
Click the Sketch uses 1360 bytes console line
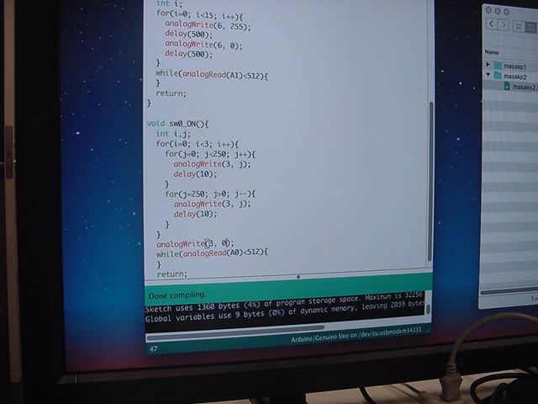click(284, 303)
